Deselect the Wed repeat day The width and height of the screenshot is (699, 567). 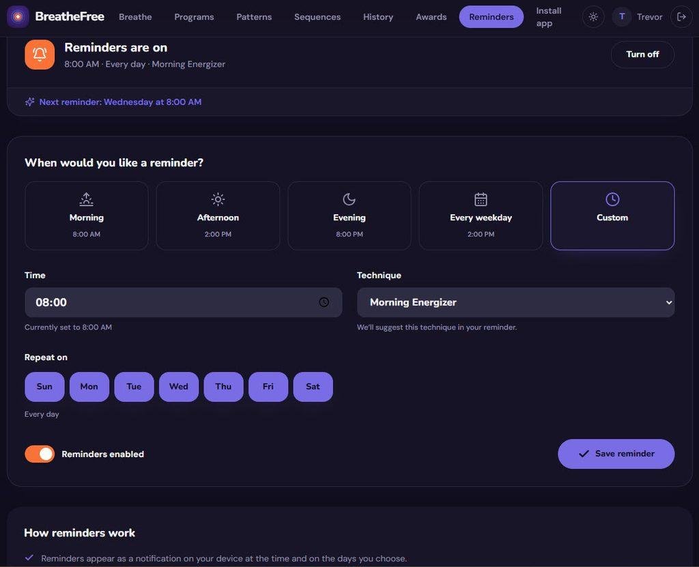179,386
